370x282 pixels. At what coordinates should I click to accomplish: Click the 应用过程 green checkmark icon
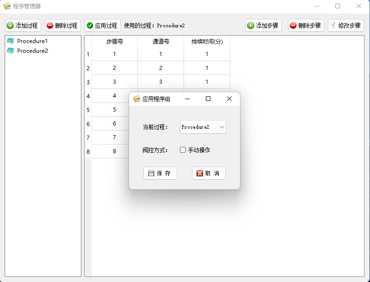pyautogui.click(x=90, y=25)
